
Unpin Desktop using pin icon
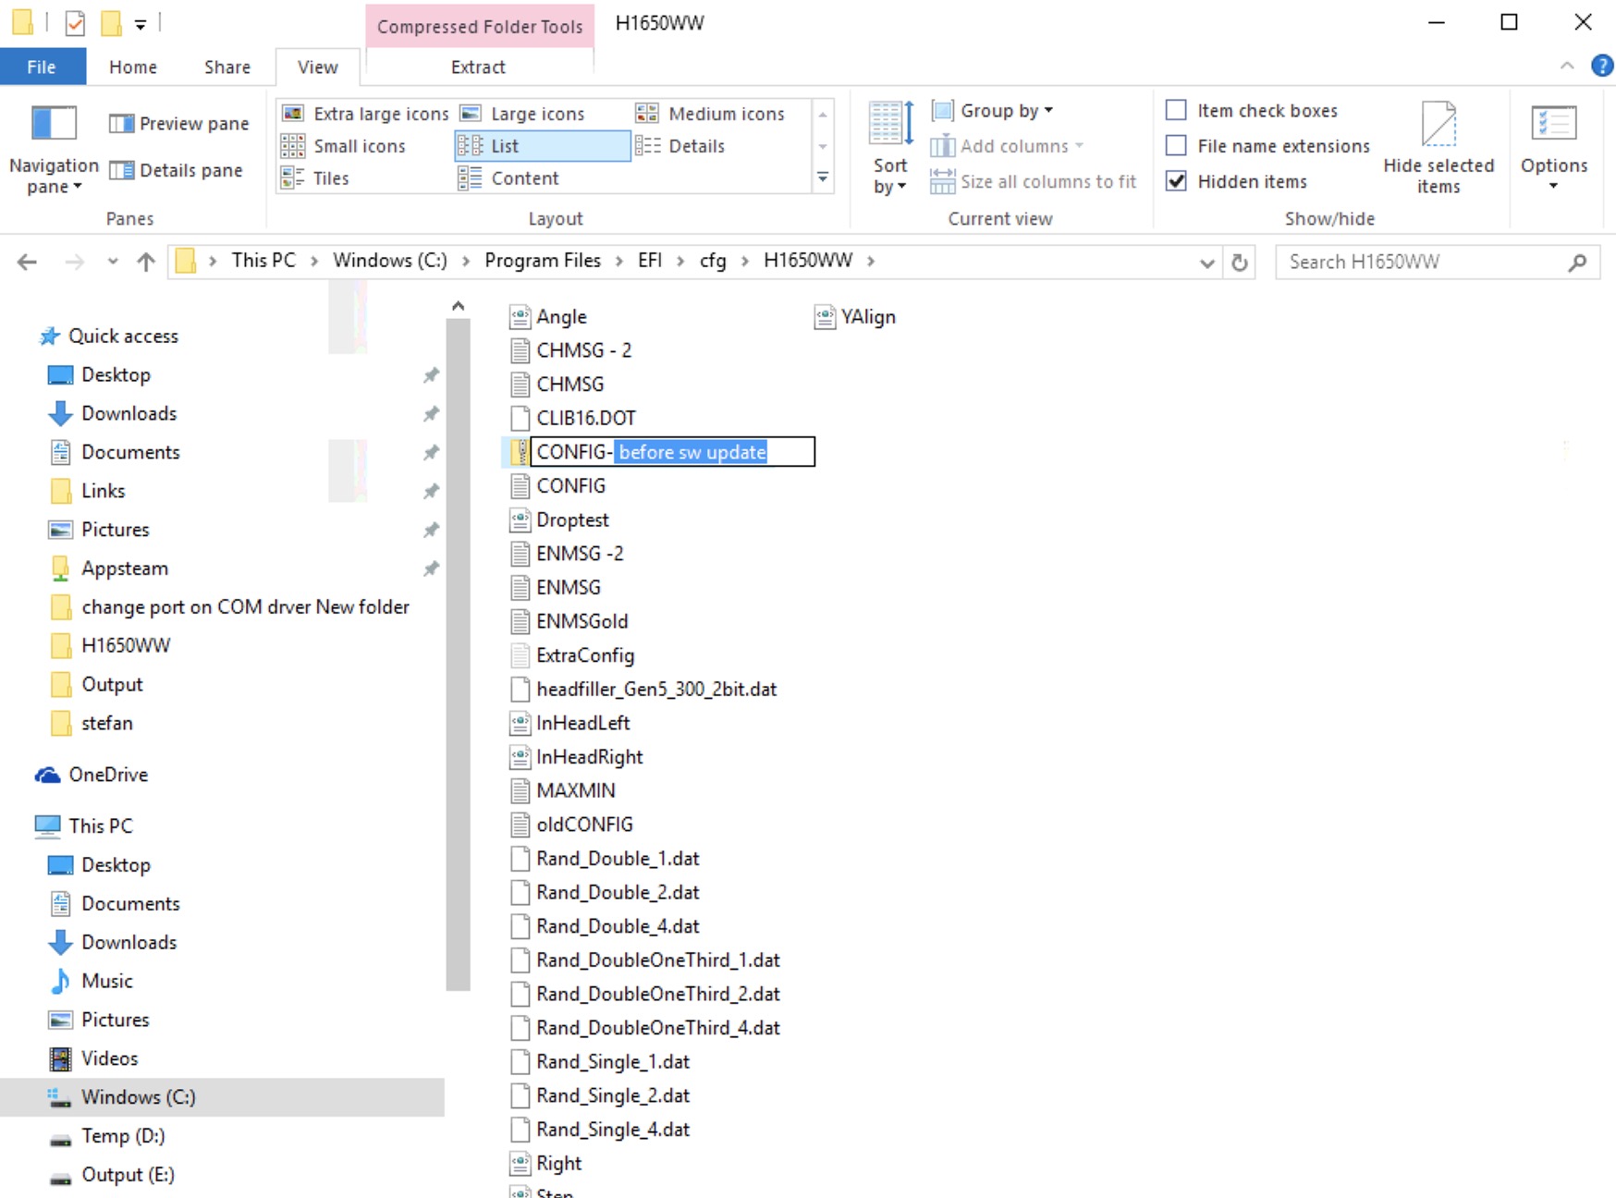point(431,374)
